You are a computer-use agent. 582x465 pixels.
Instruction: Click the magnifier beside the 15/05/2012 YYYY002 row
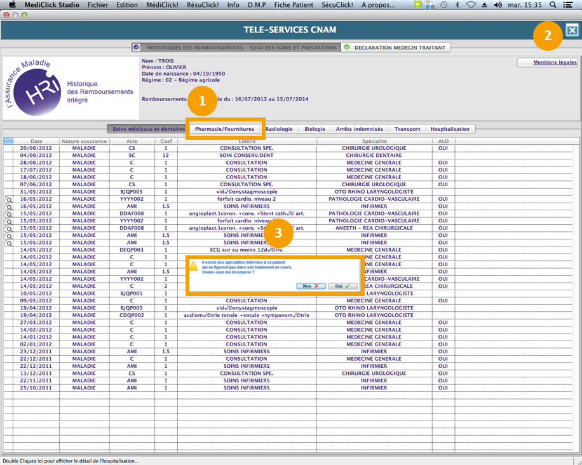[8, 221]
